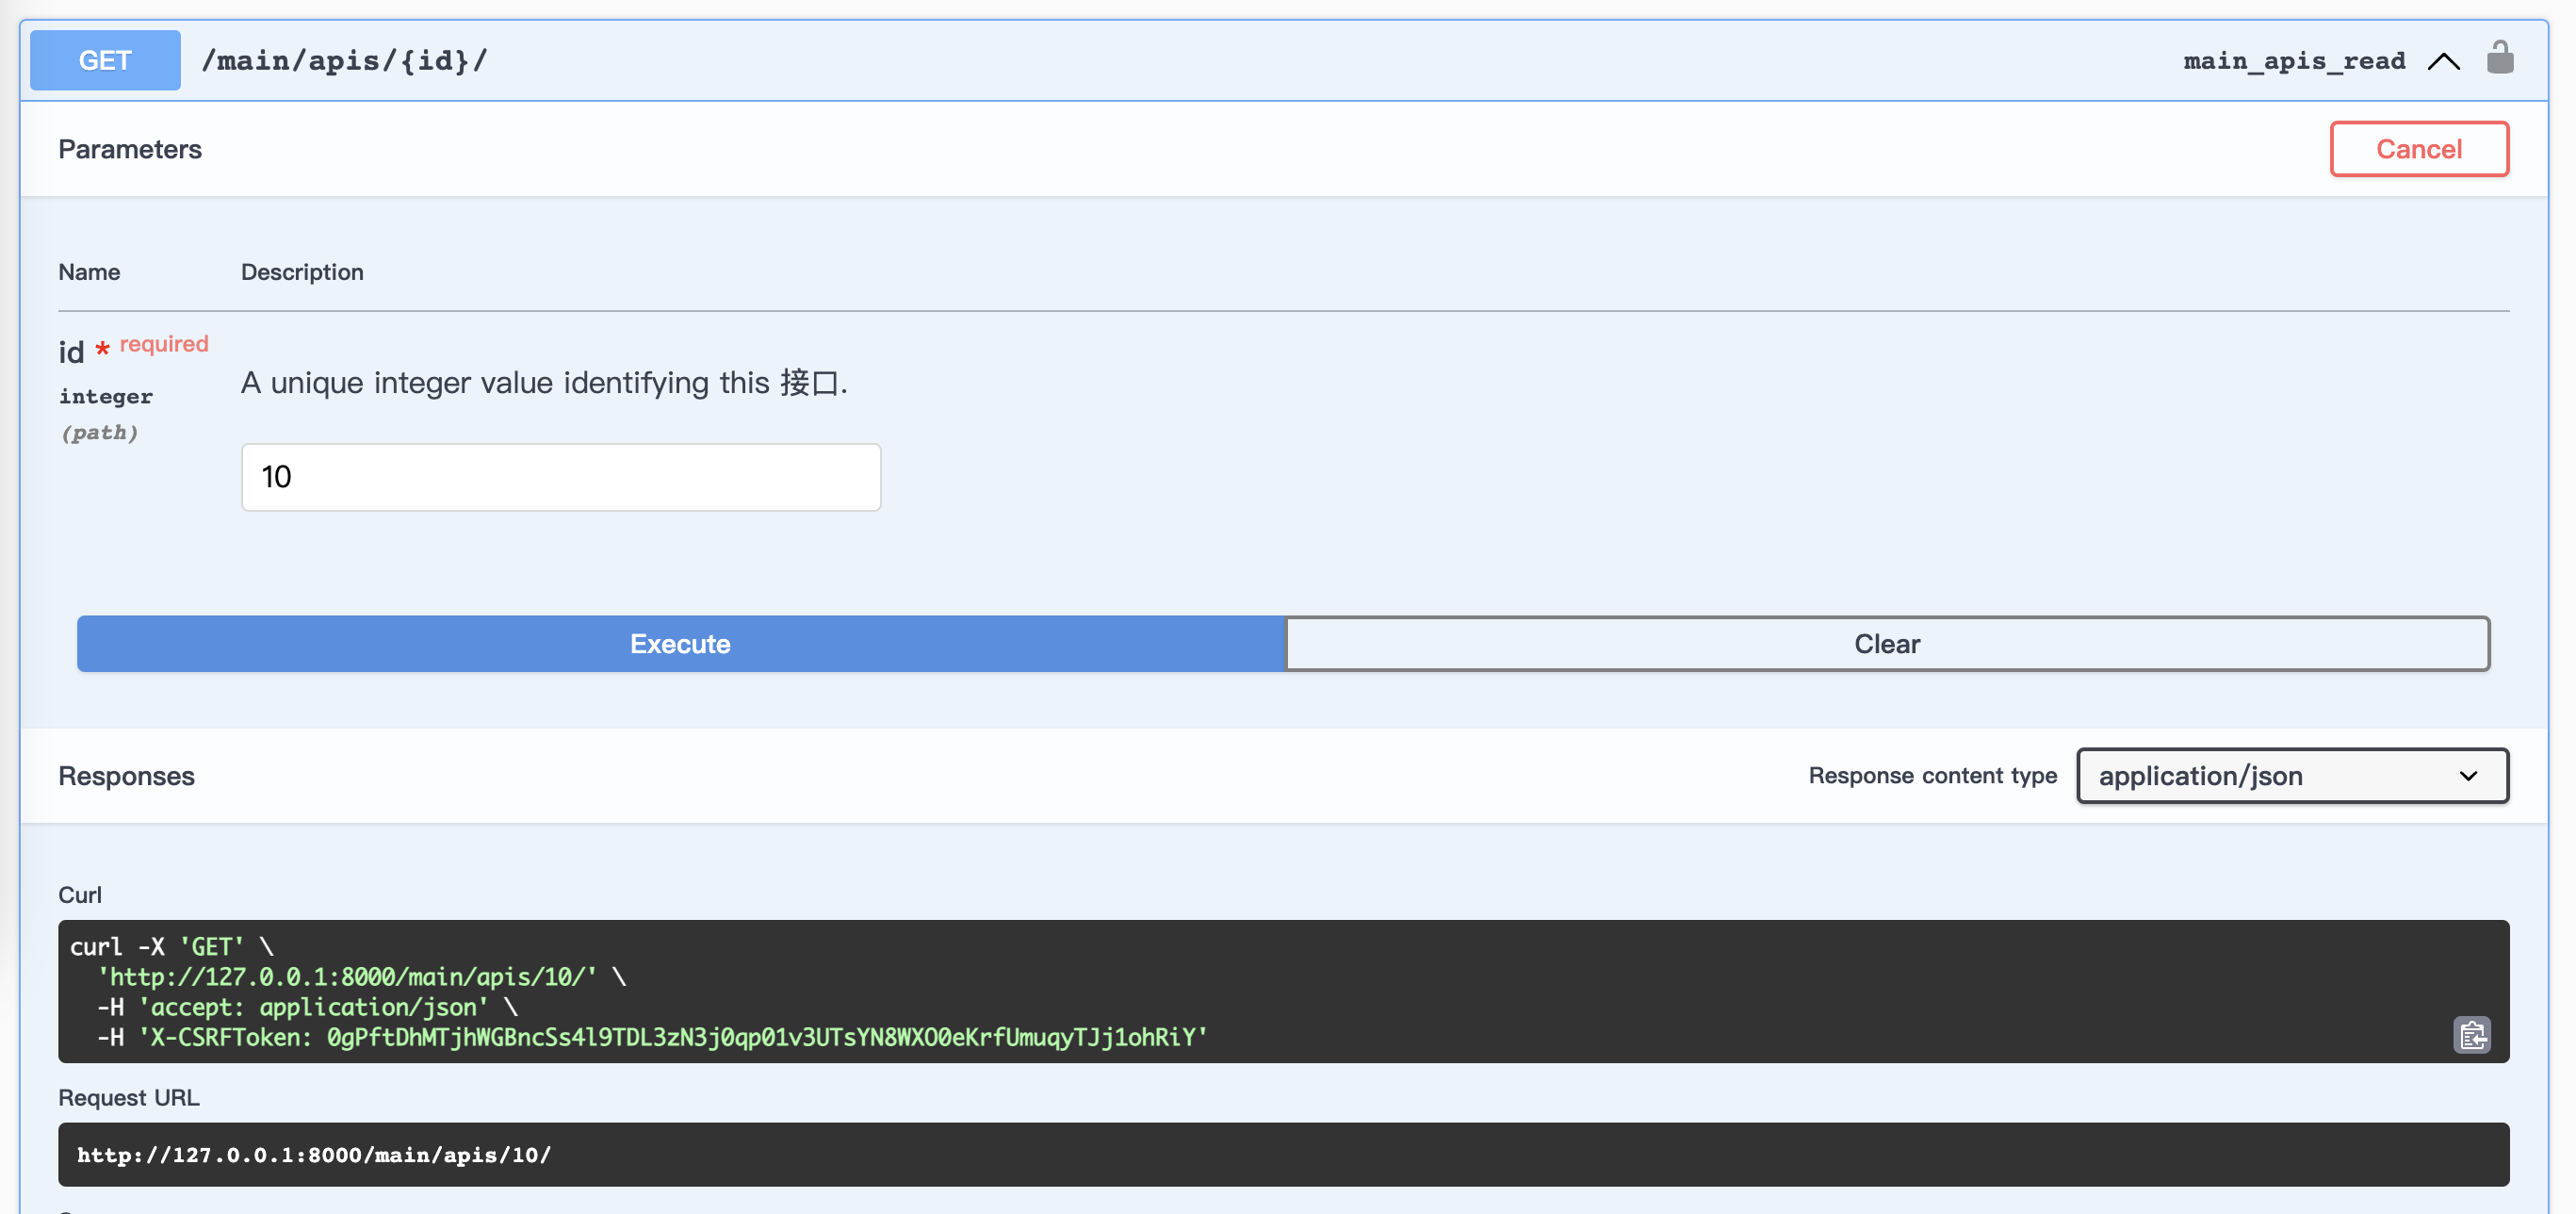The image size is (2576, 1214).
Task: Click the id parameter description text
Action: coord(543,383)
